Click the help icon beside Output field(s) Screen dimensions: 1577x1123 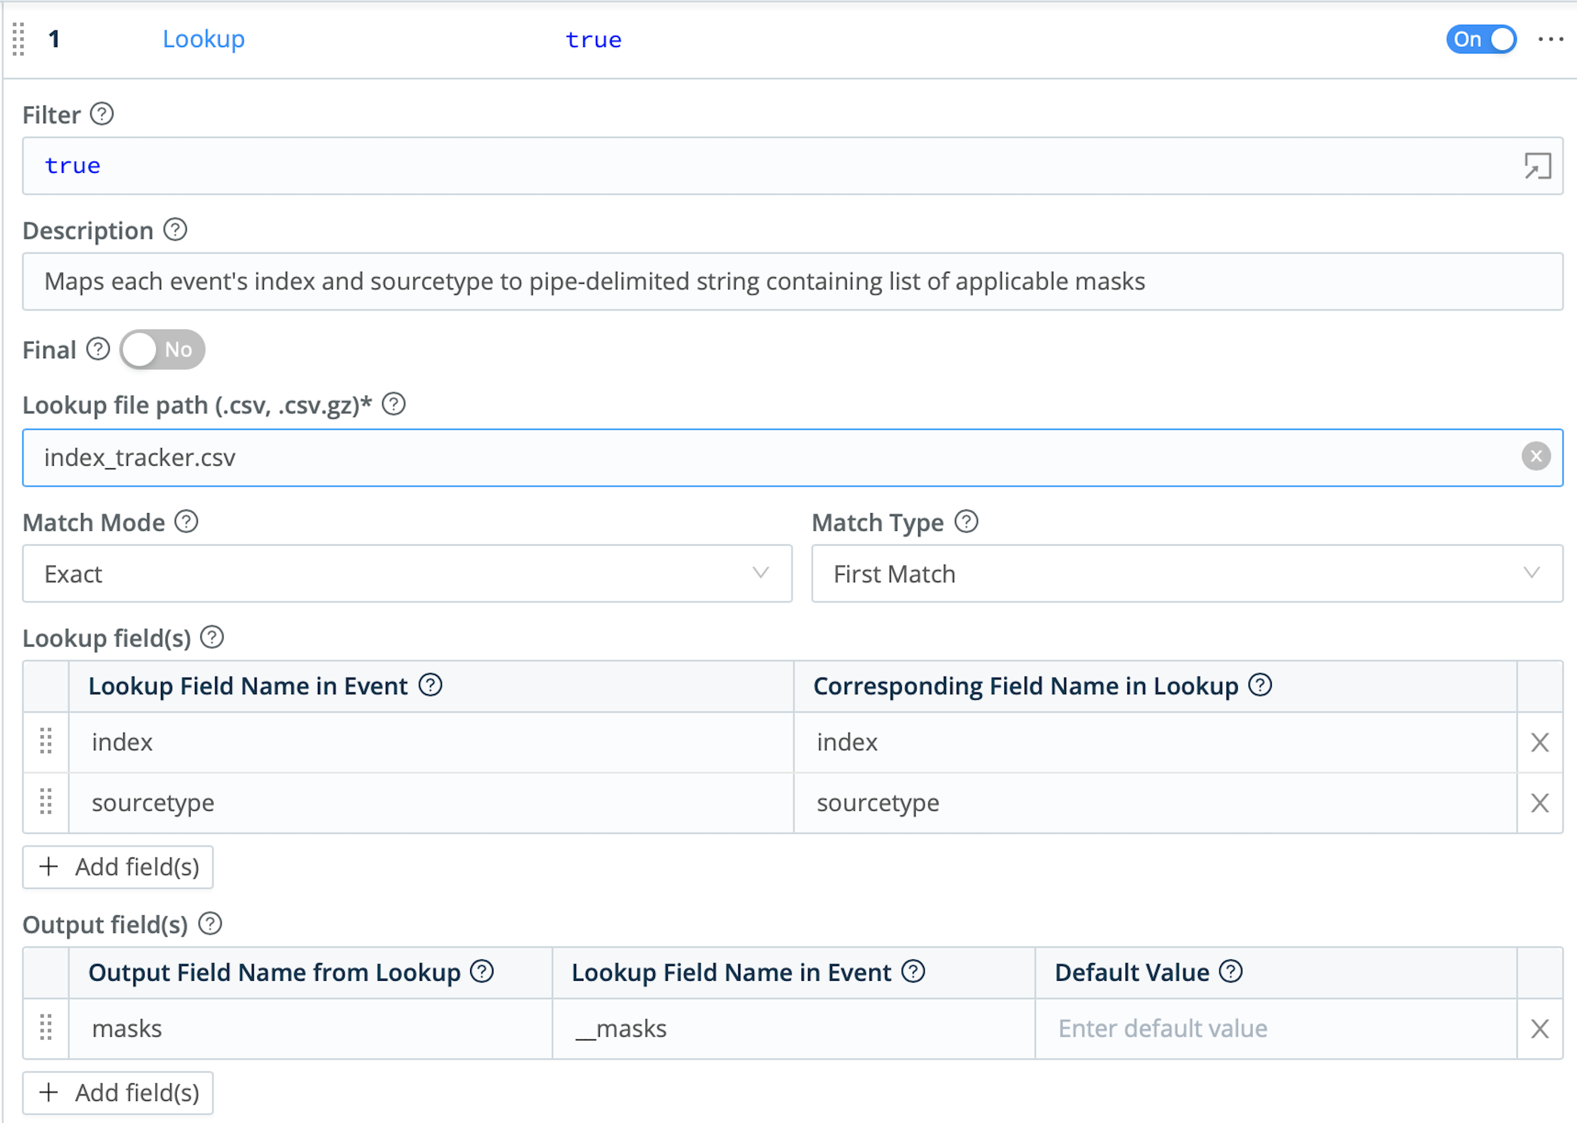tap(210, 924)
